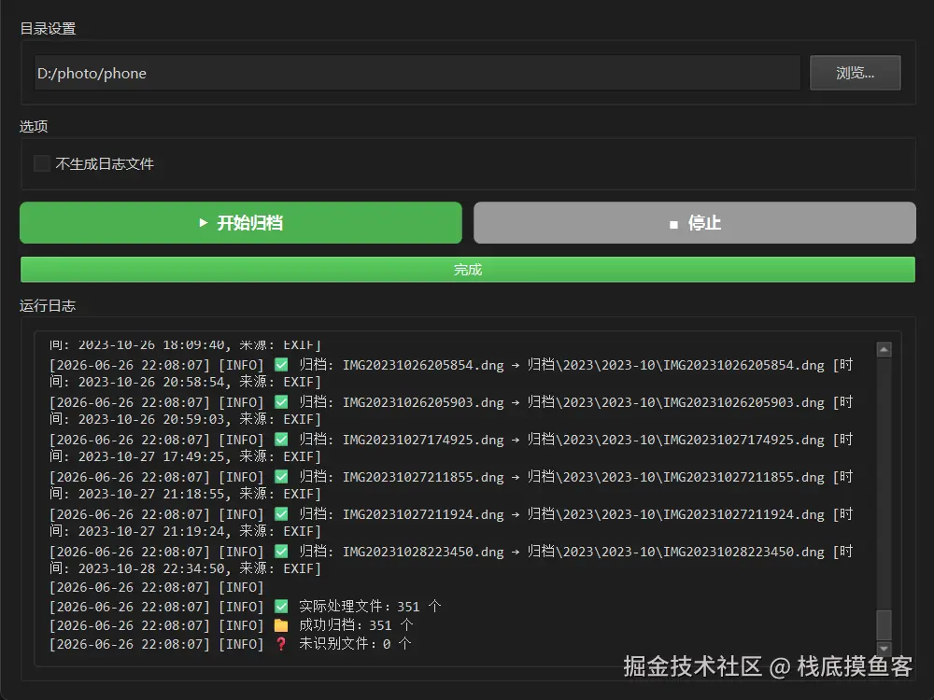Click the green check icon for IMG20231027211924.dng
934x700 pixels.
(281, 514)
